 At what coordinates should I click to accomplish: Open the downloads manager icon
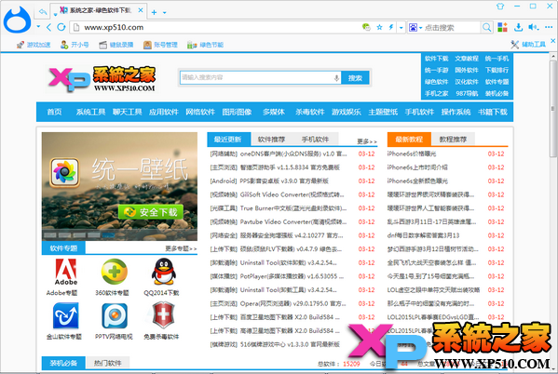click(518, 27)
